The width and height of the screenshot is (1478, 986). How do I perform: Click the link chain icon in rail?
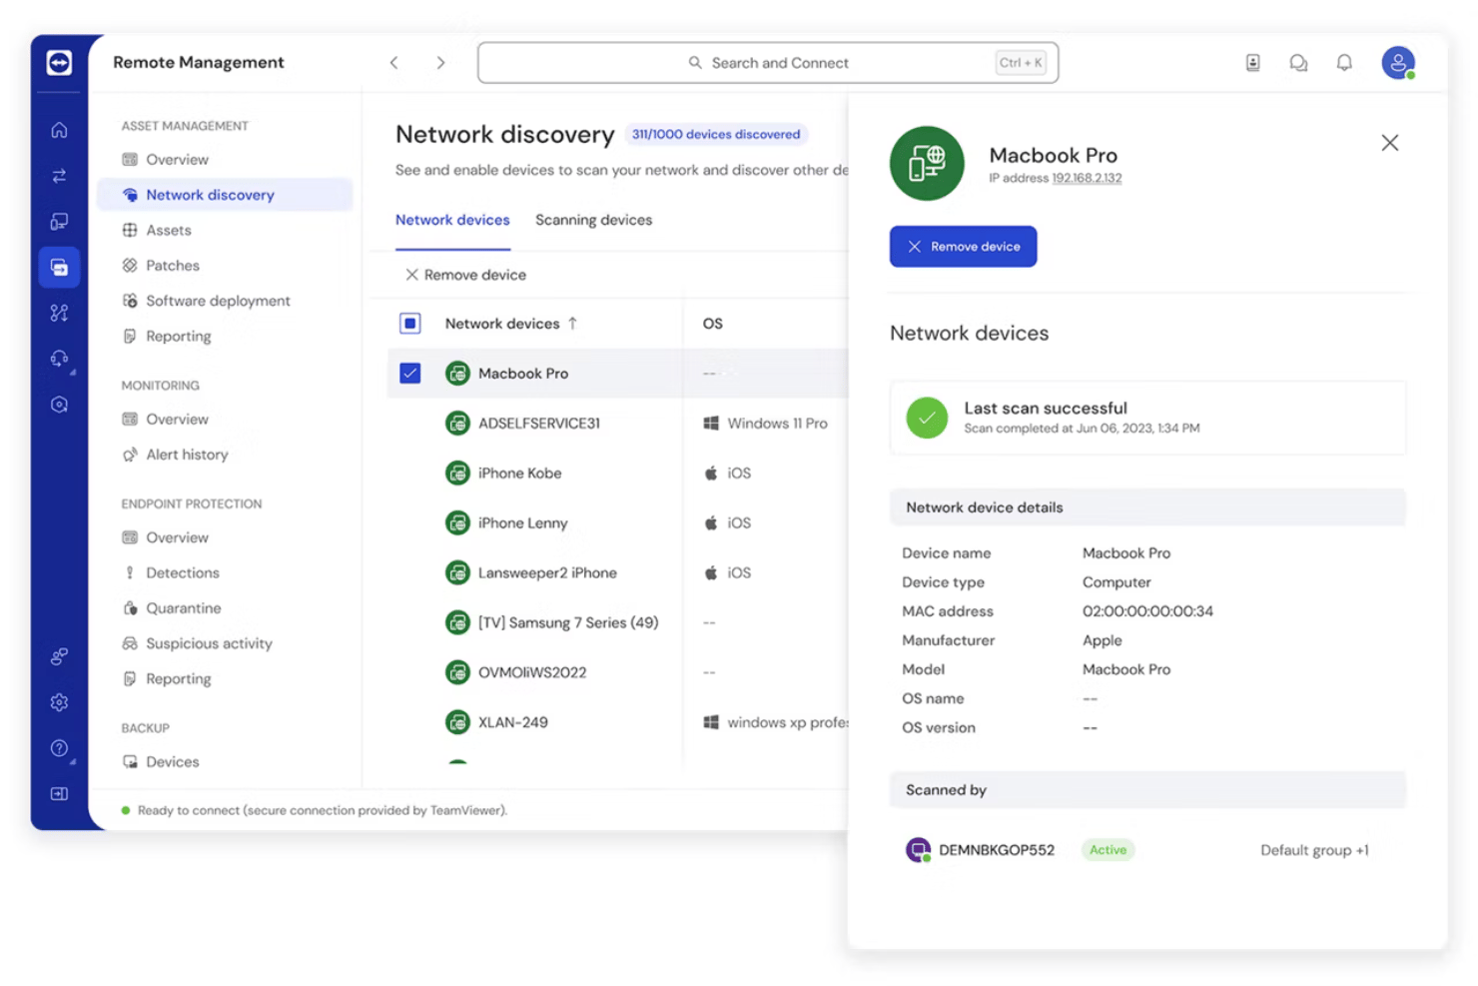59,656
